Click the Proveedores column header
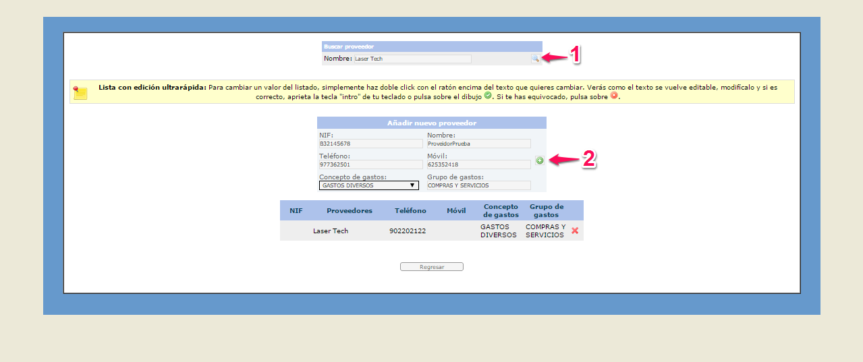This screenshot has height=362, width=863. [349, 211]
